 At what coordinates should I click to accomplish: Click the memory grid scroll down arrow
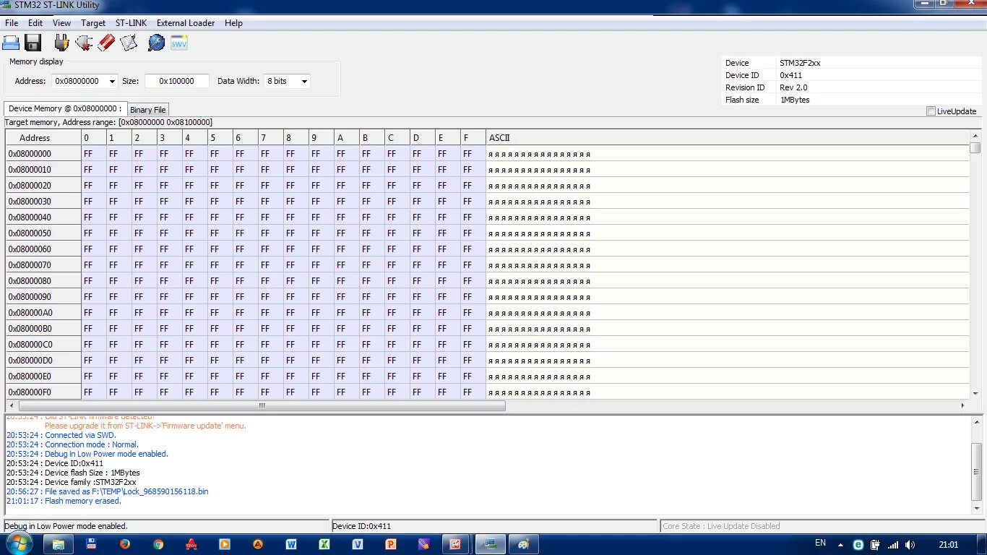[x=975, y=394]
